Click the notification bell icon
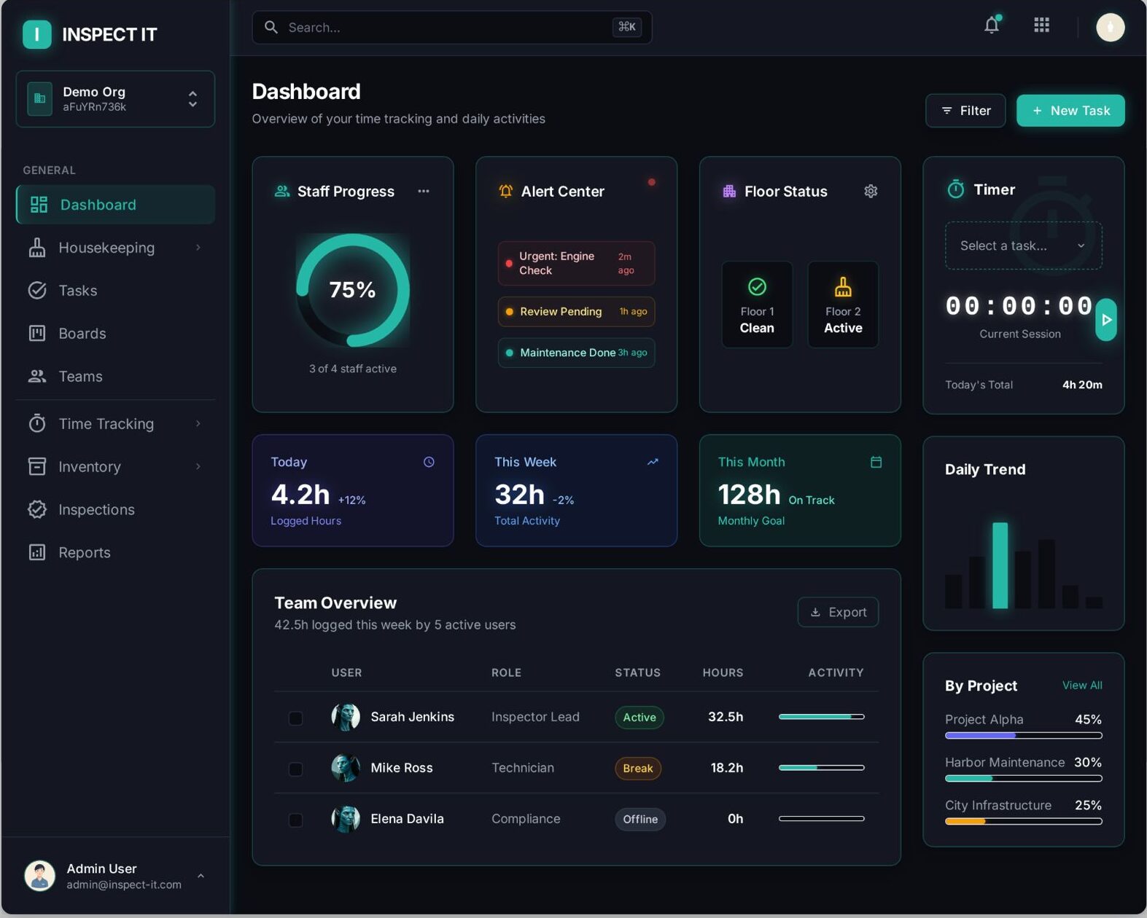Image resolution: width=1147 pixels, height=918 pixels. pos(991,26)
